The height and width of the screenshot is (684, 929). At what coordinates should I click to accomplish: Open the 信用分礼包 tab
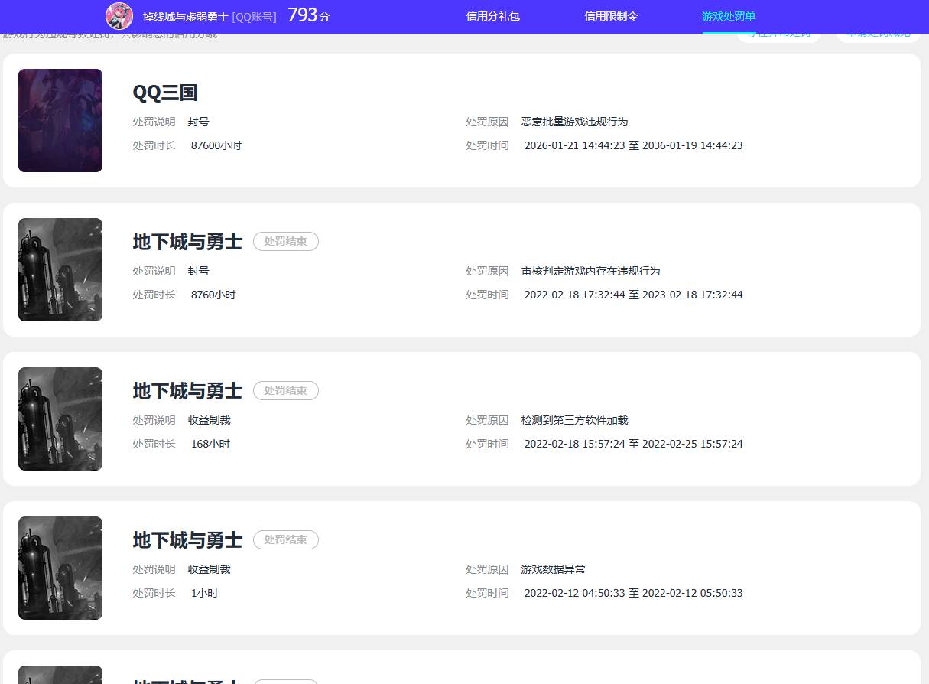click(493, 16)
